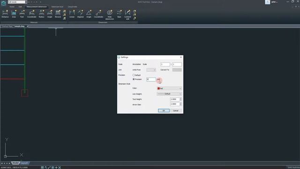Select the Area measure tool
The height and width of the screenshot is (169, 300).
click(x=14, y=14)
